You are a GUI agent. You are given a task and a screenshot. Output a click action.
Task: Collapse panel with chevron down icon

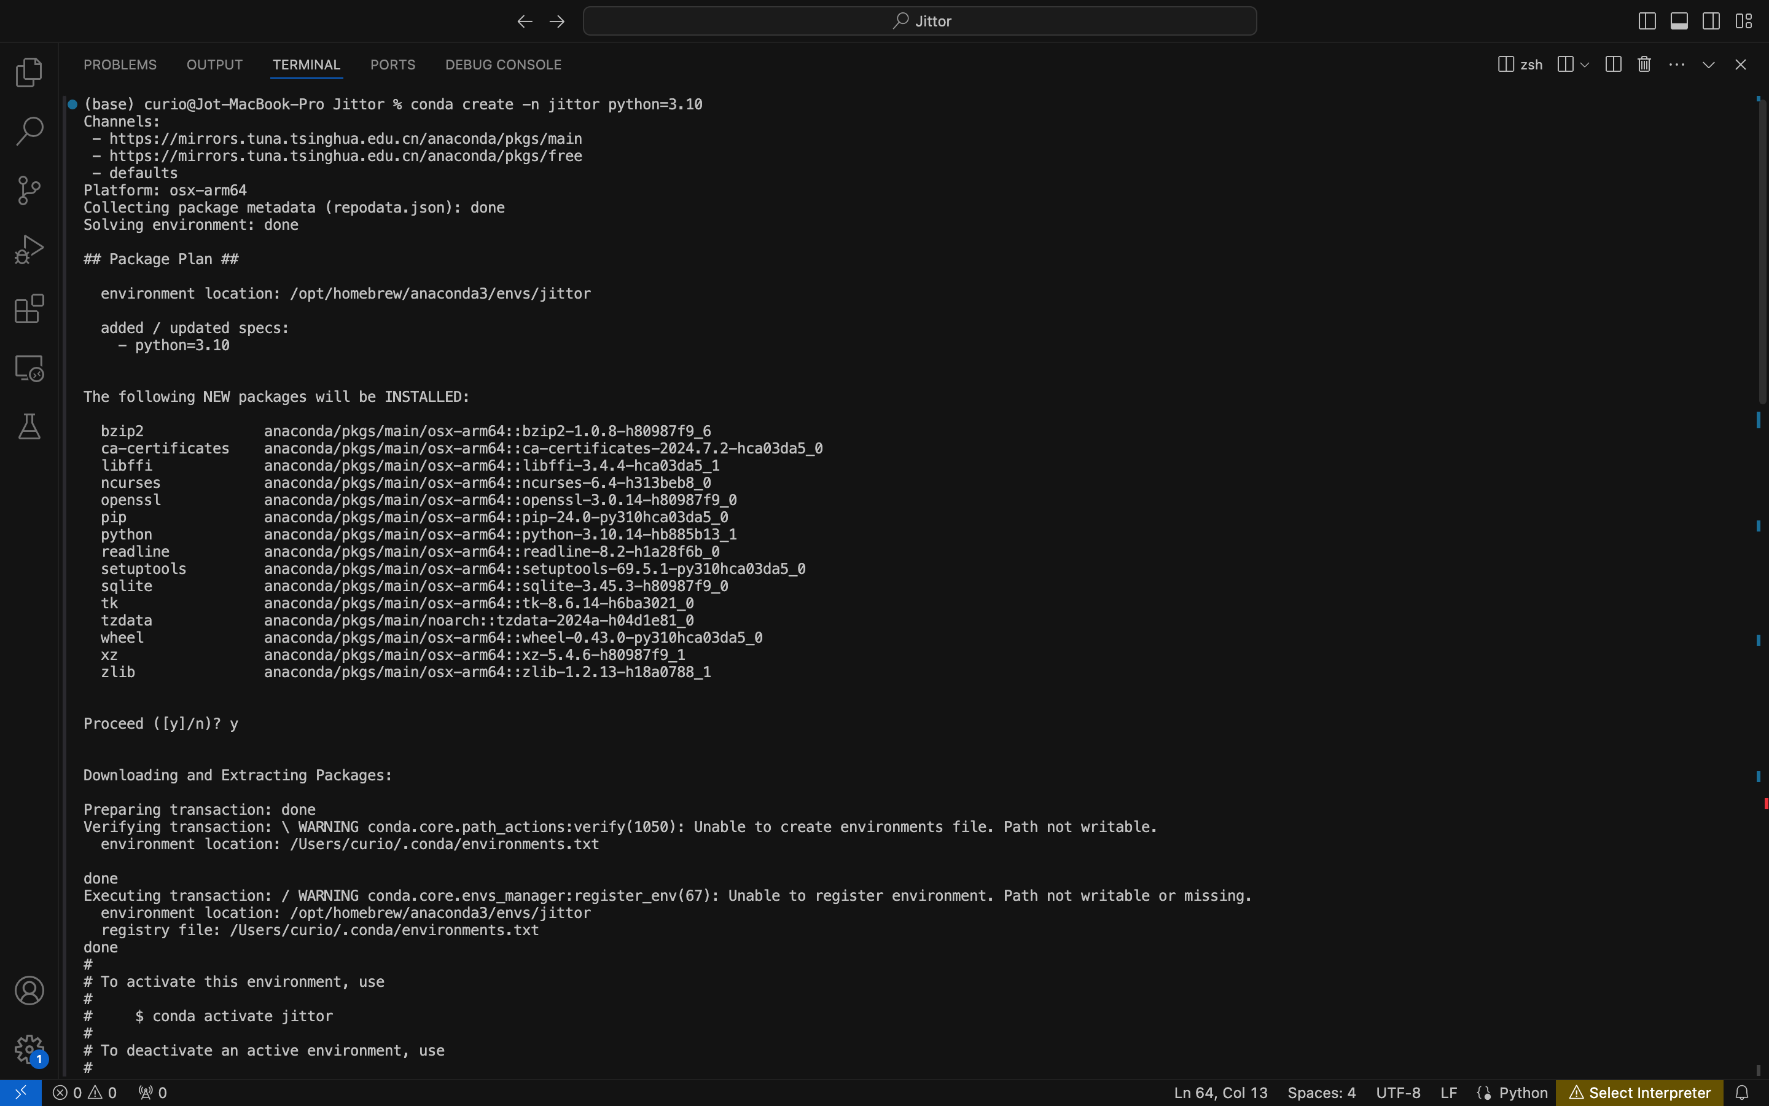coord(1708,65)
